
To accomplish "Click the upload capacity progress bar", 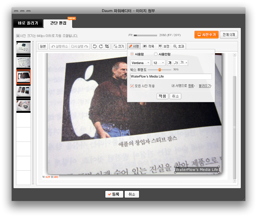I will coord(145,35).
